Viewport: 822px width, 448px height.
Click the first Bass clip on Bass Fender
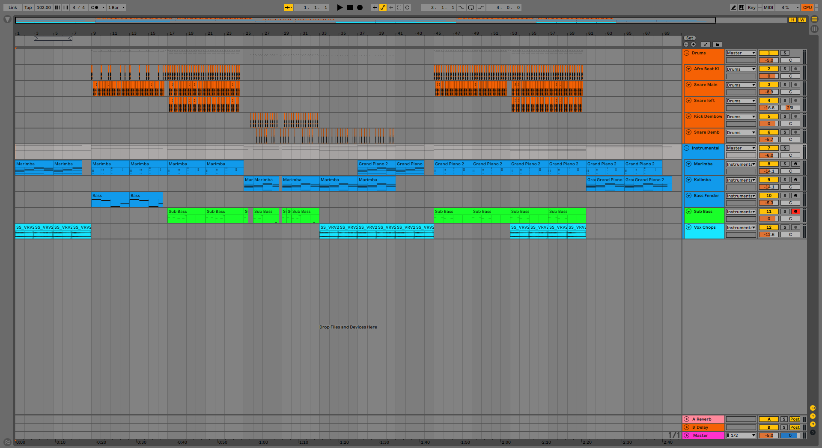(x=110, y=200)
